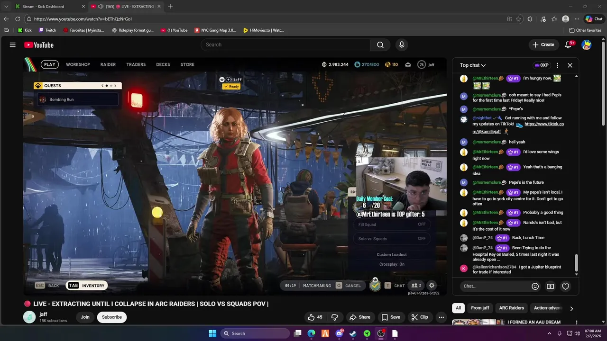Open the NYC Gang Map 3.0 bookmark
607x341 pixels.
point(215,30)
